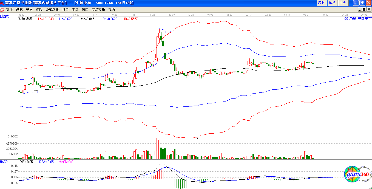Minimize the inner chart window
This screenshot has height=189, width=372.
click(x=360, y=9)
